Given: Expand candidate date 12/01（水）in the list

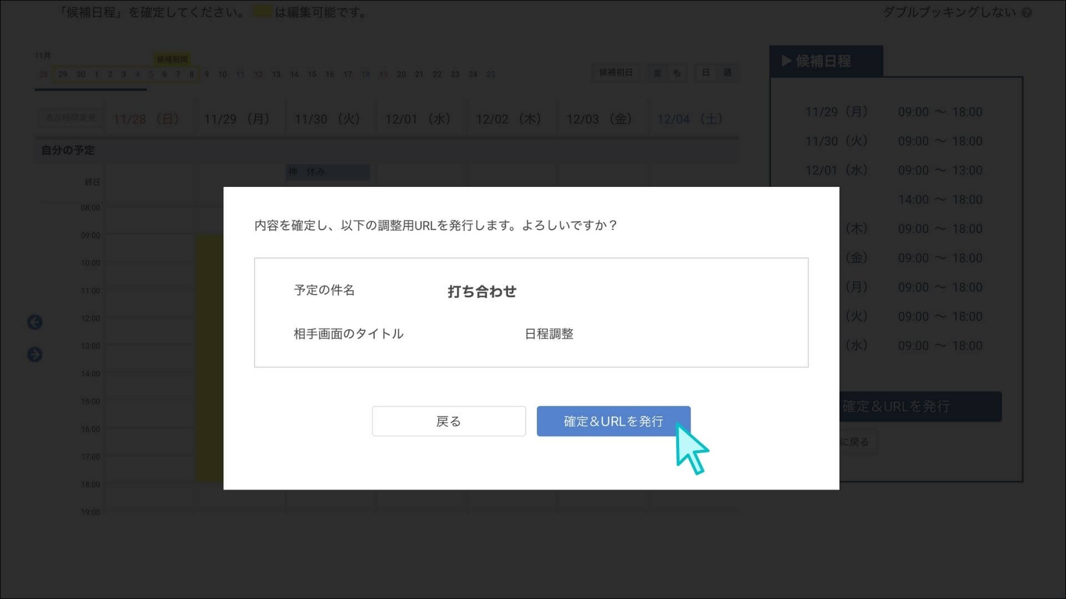Looking at the screenshot, I should coord(836,170).
